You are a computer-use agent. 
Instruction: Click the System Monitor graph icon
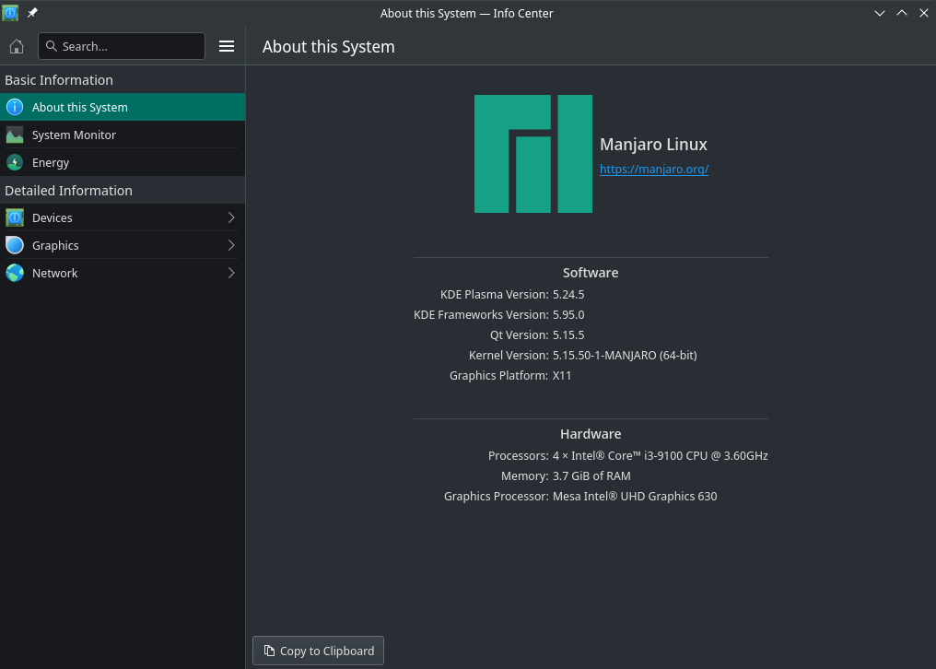[15, 135]
